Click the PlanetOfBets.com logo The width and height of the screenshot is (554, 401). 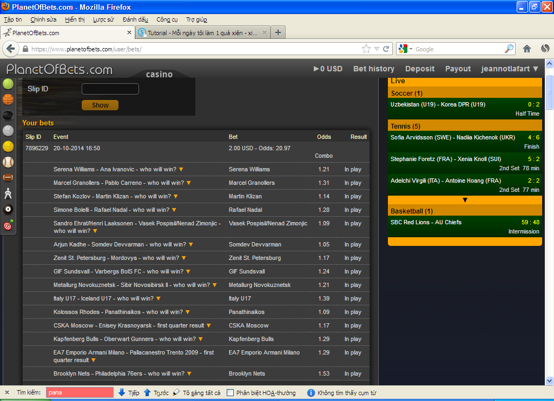pos(60,69)
